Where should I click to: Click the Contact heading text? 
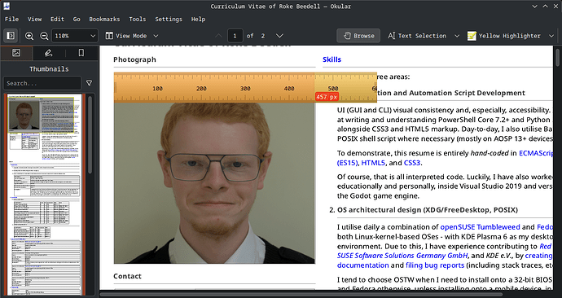[x=127, y=276]
